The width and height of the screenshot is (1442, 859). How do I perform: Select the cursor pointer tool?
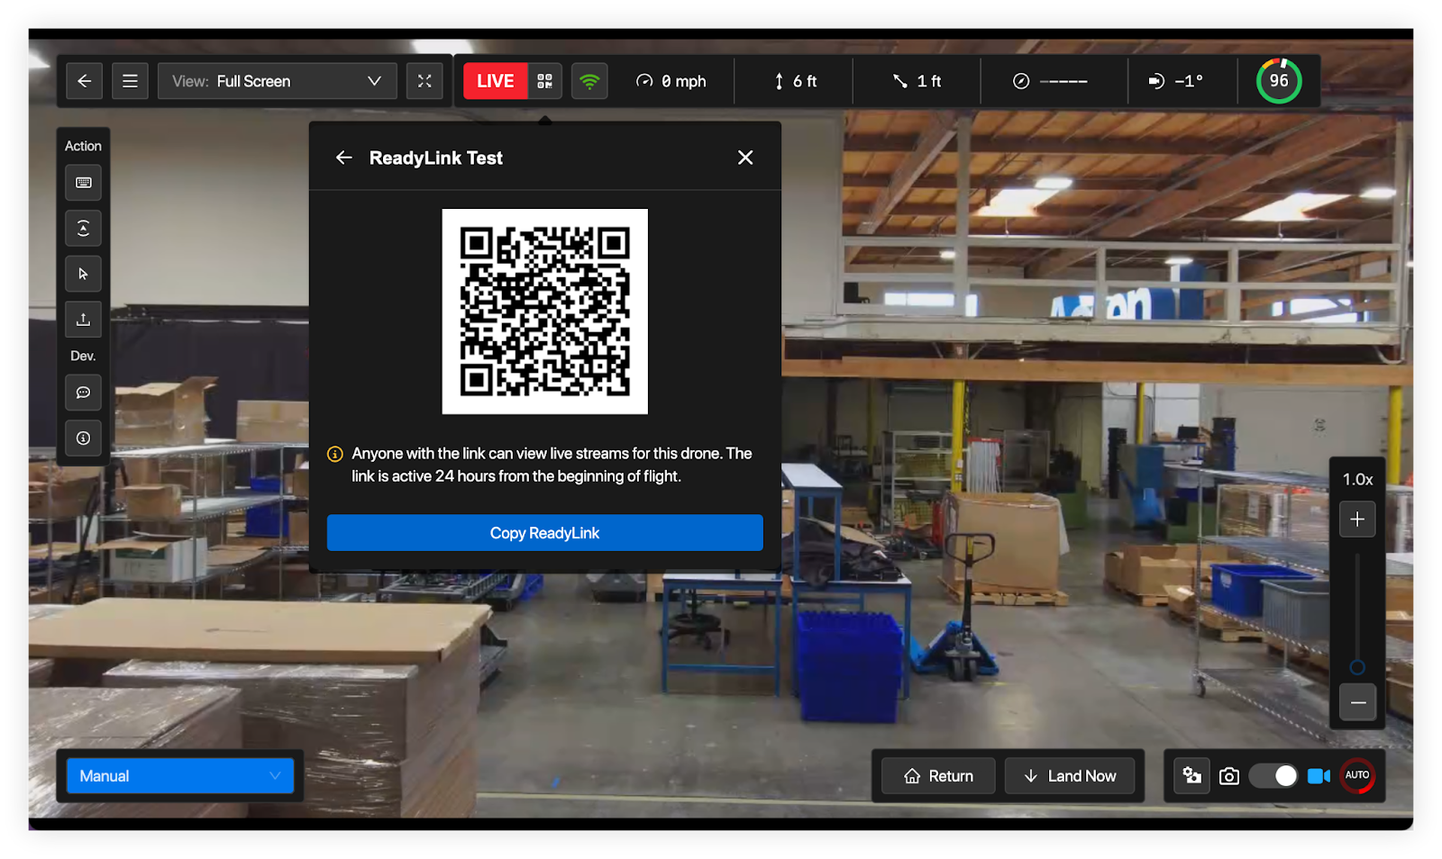pyautogui.click(x=83, y=274)
